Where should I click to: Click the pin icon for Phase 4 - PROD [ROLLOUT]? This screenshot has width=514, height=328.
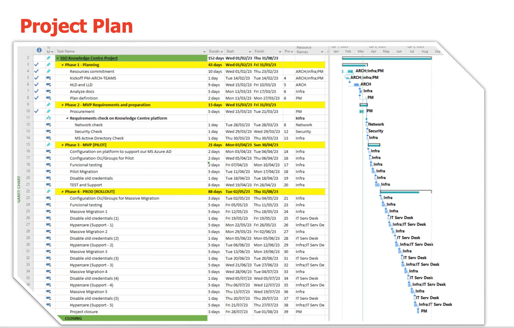49,191
